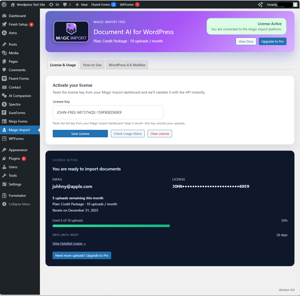Click the Clear License button

[160, 134]
